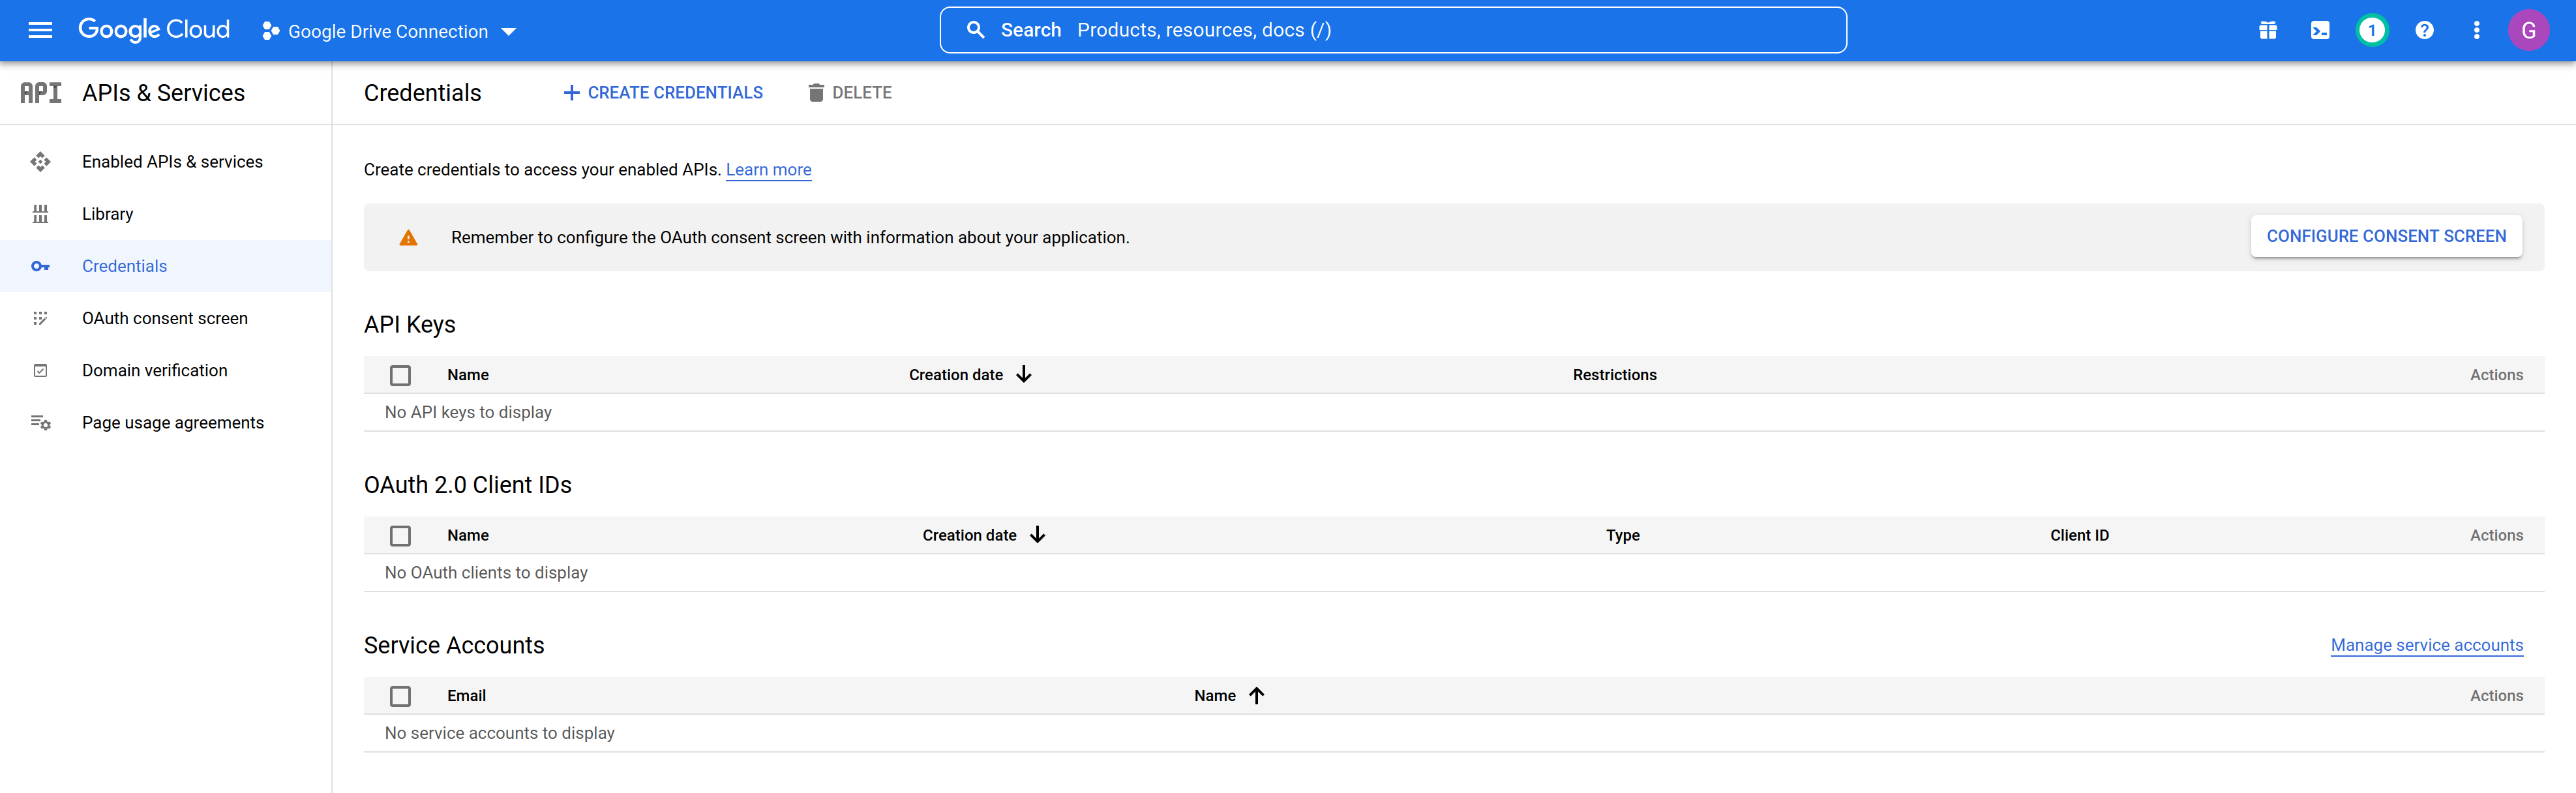Screen dimensions: 2576x793
Task: Expand the Google Drive Connection project selector
Action: pyautogui.click(x=389, y=31)
